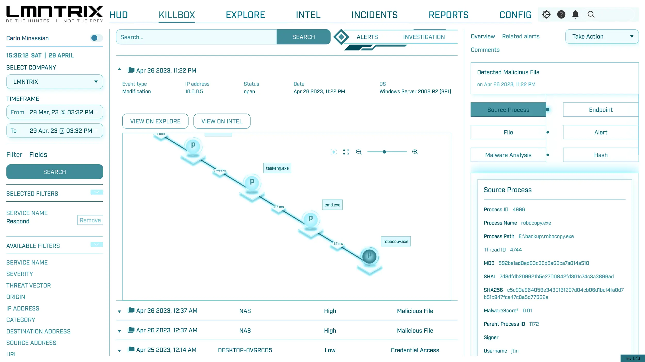Click the View on Explore button
The image size is (645, 362).
155,121
